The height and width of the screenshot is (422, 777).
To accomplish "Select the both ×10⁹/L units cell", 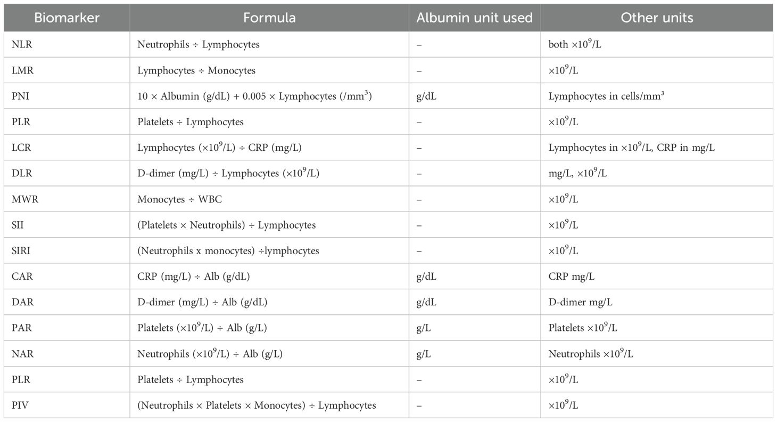I will point(575,45).
